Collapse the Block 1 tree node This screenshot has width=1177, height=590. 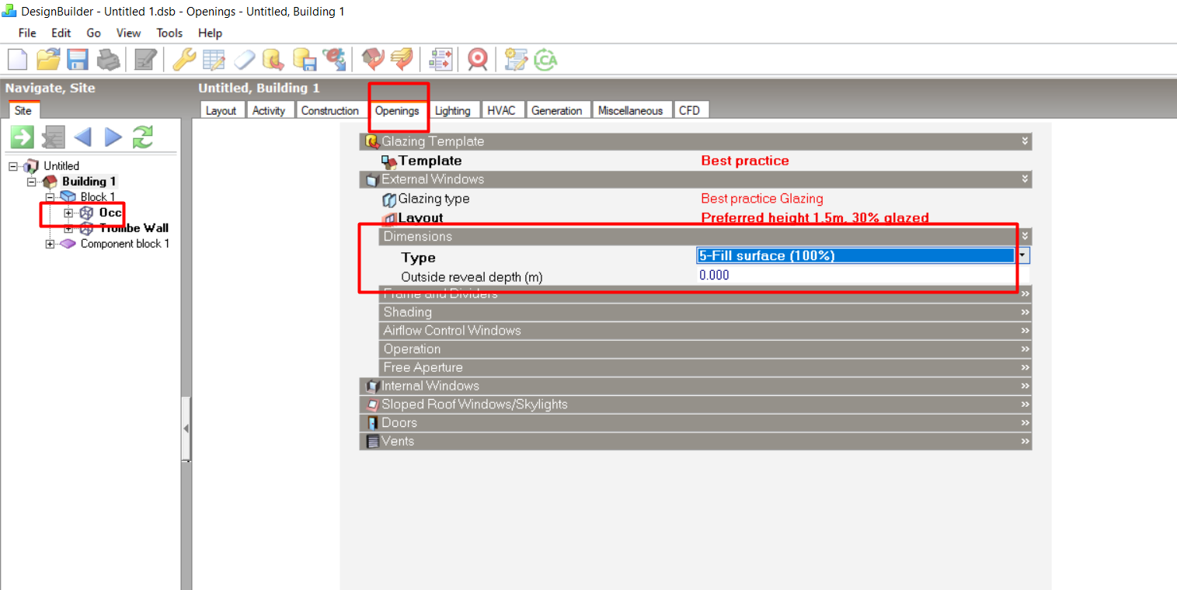(x=50, y=197)
